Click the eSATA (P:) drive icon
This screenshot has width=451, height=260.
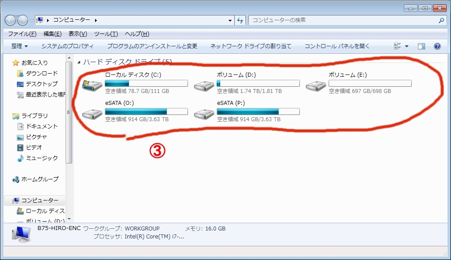[x=204, y=114]
